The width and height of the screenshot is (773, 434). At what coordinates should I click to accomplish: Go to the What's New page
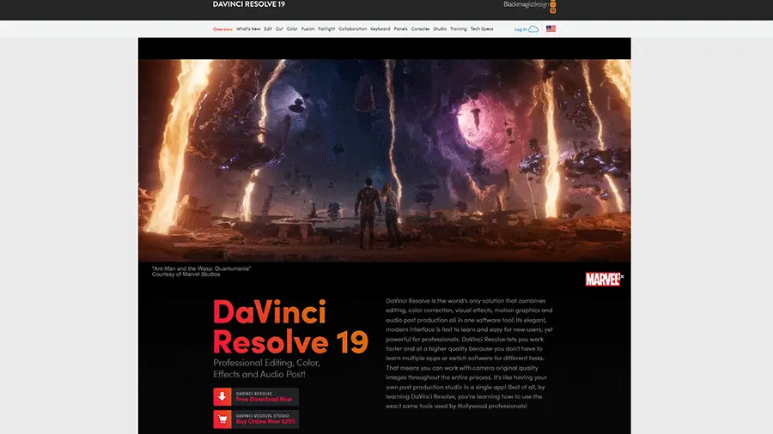[x=248, y=29]
